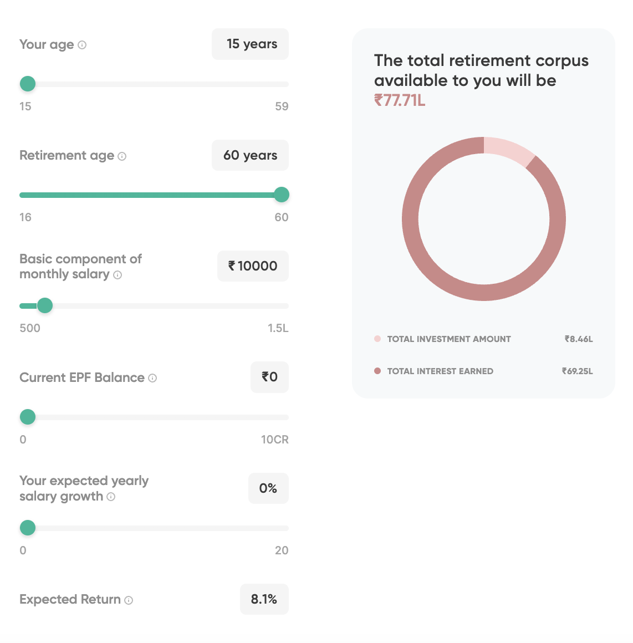The width and height of the screenshot is (633, 643).
Task: Open the info tooltip for basic monthly salary
Action: tap(118, 275)
